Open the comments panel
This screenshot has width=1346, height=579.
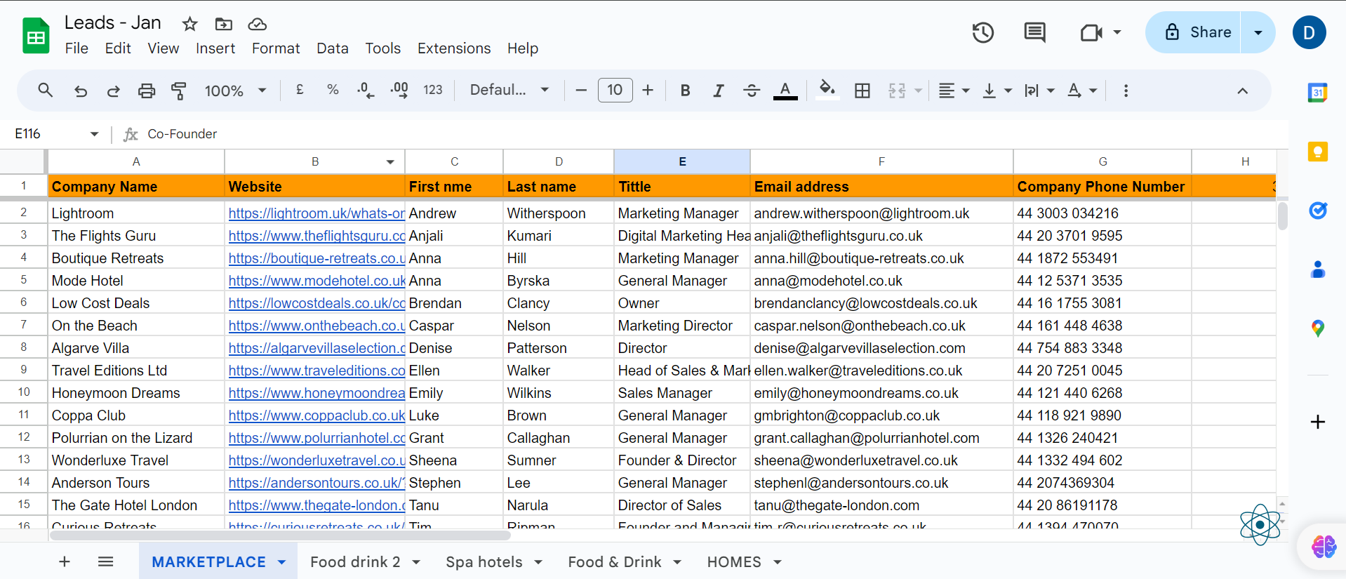tap(1034, 32)
